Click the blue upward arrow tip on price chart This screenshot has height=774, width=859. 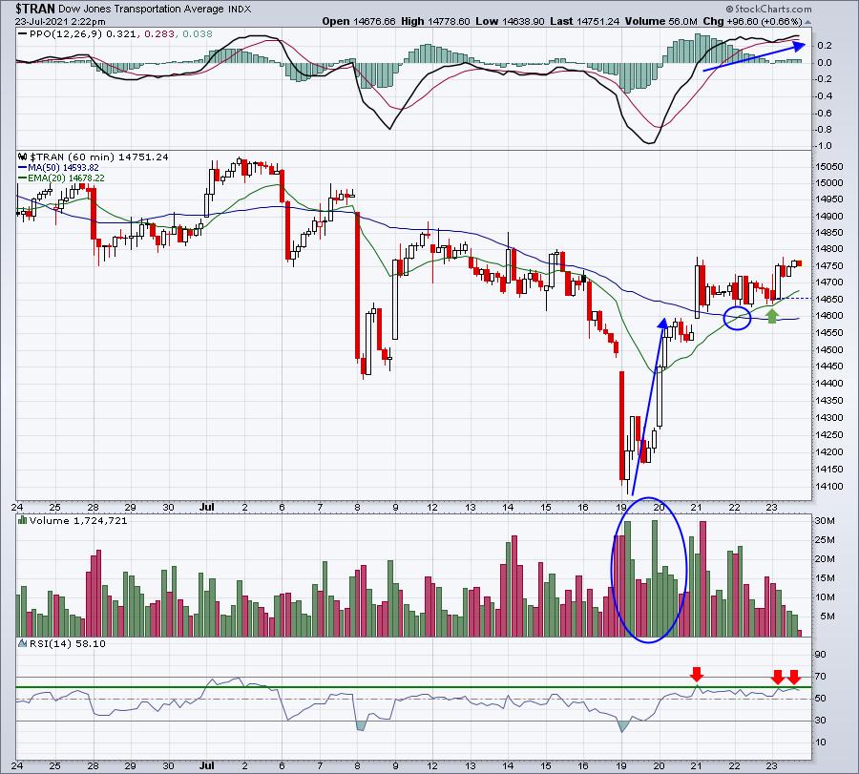point(663,324)
